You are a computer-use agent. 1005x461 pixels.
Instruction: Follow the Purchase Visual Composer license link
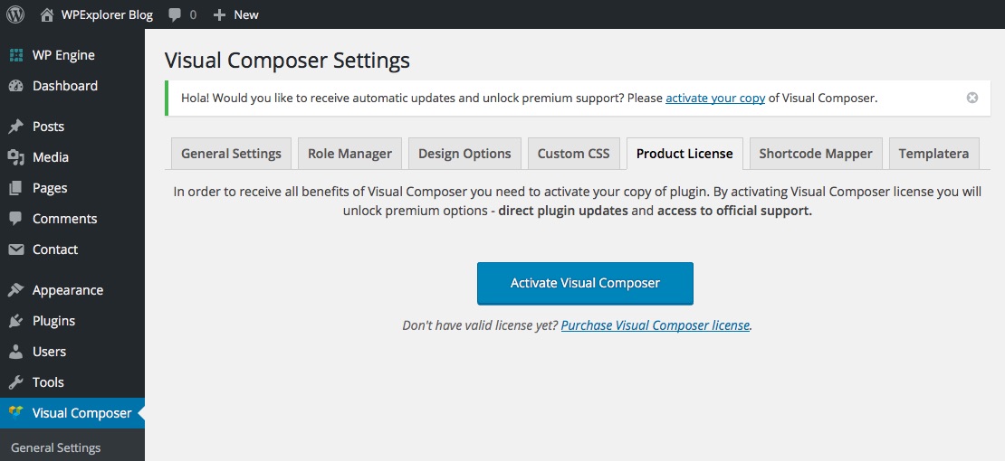655,325
